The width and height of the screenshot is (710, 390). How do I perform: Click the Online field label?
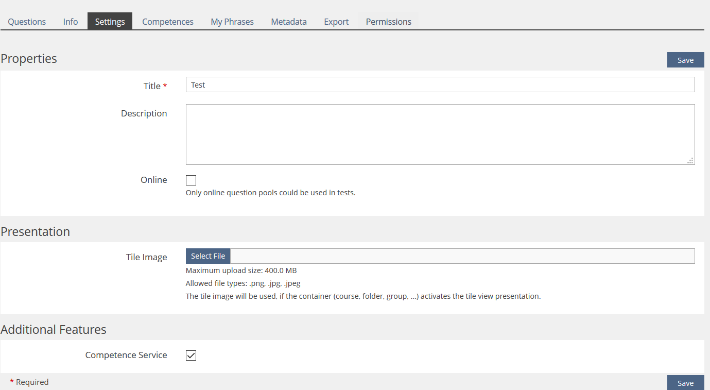pos(154,180)
